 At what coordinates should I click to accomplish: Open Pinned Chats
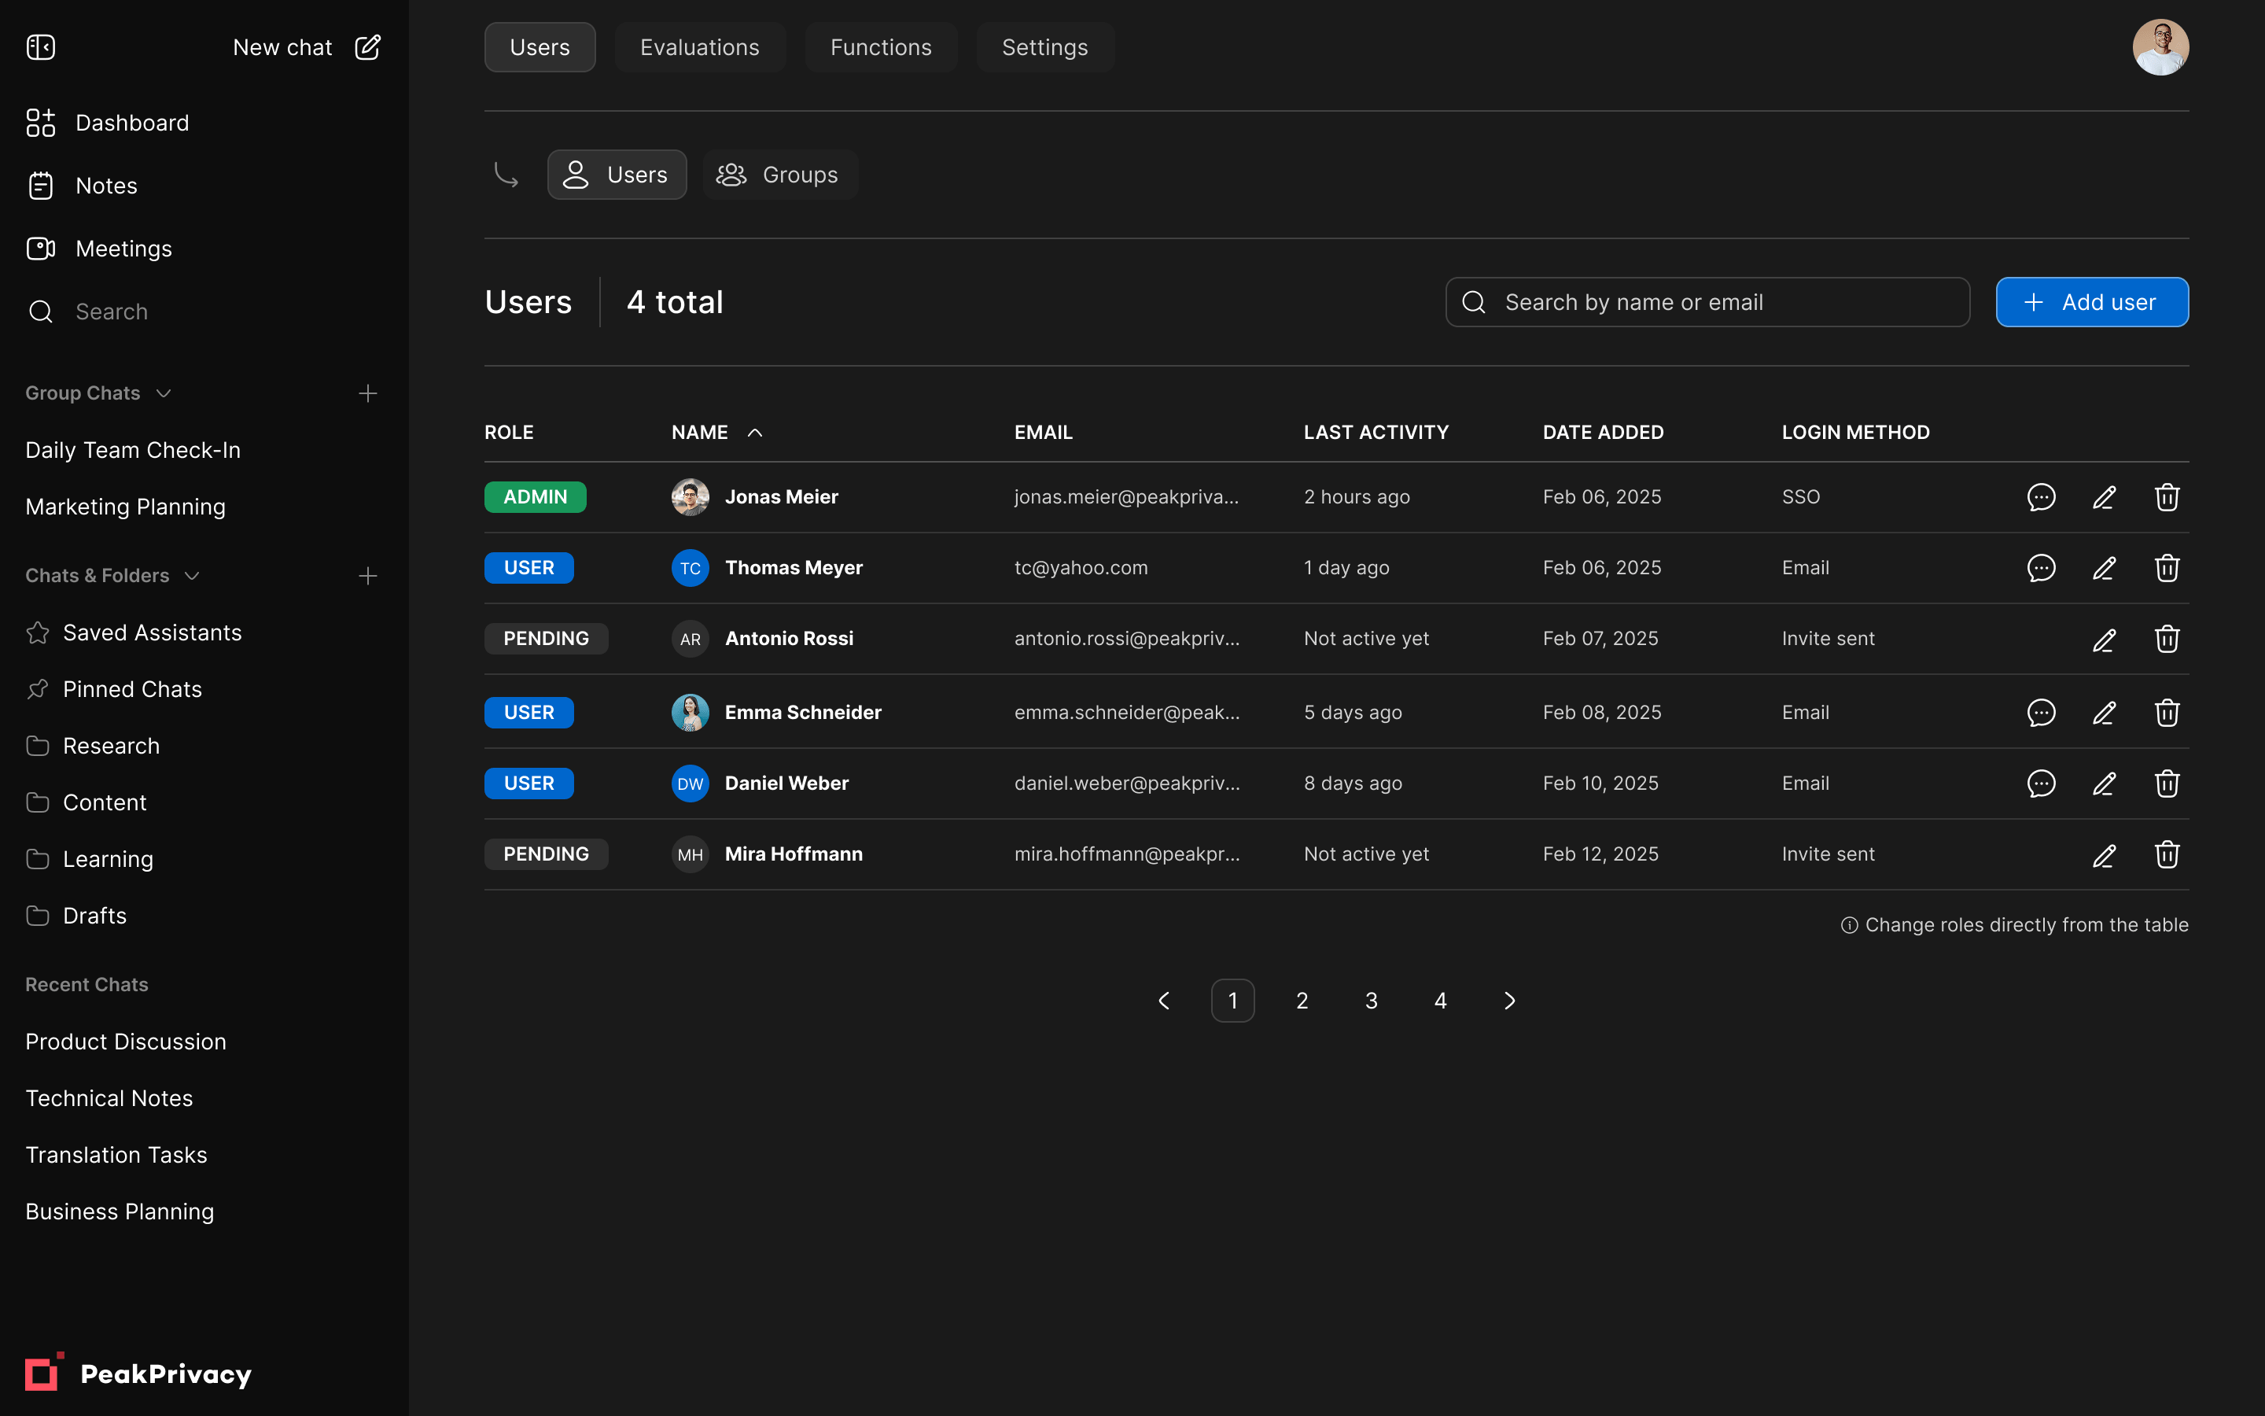[x=114, y=689]
